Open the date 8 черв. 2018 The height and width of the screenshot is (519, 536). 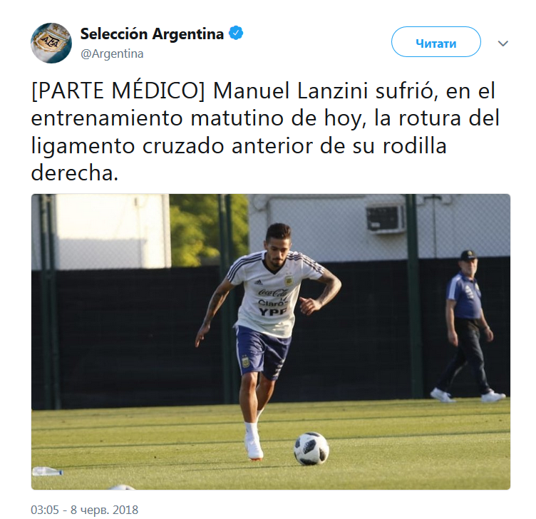(x=104, y=510)
